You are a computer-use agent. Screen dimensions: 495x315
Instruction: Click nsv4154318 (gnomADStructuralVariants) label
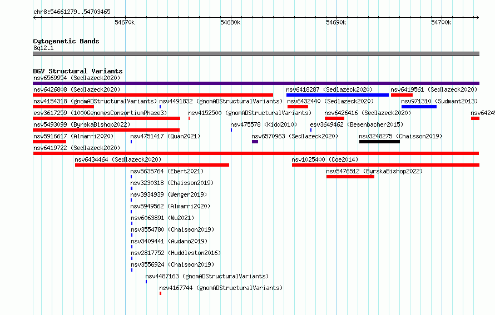coord(95,101)
